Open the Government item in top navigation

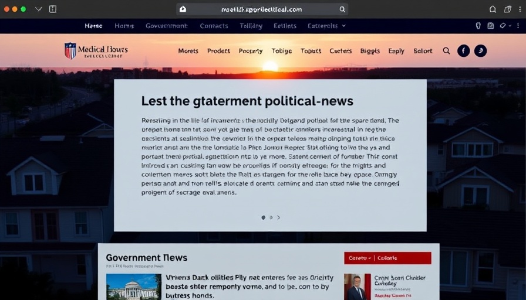click(166, 26)
